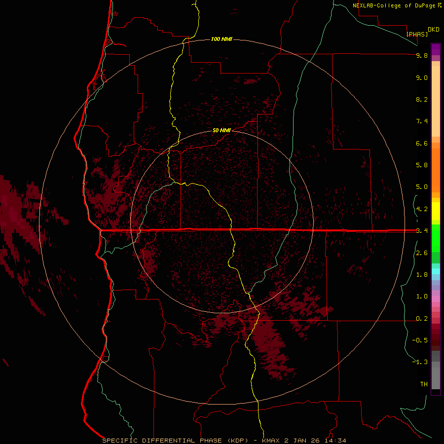Click the 14:34 timestamp in caption

(335, 441)
